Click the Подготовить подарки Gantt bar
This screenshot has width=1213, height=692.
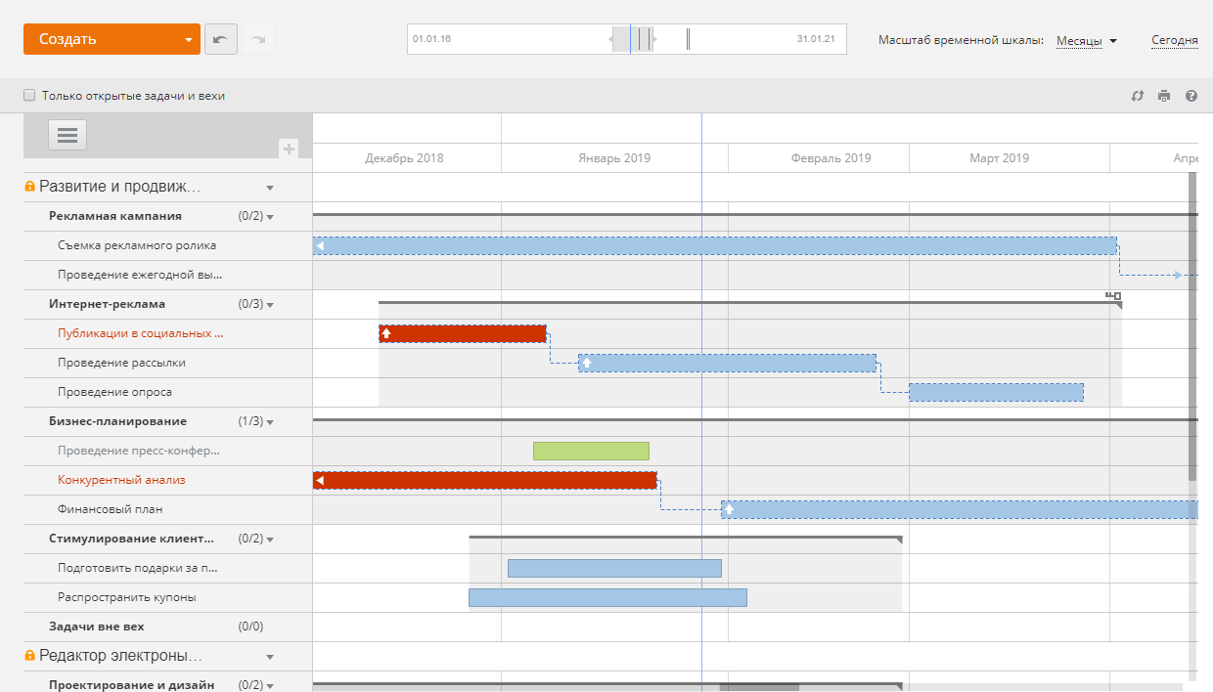pyautogui.click(x=614, y=568)
